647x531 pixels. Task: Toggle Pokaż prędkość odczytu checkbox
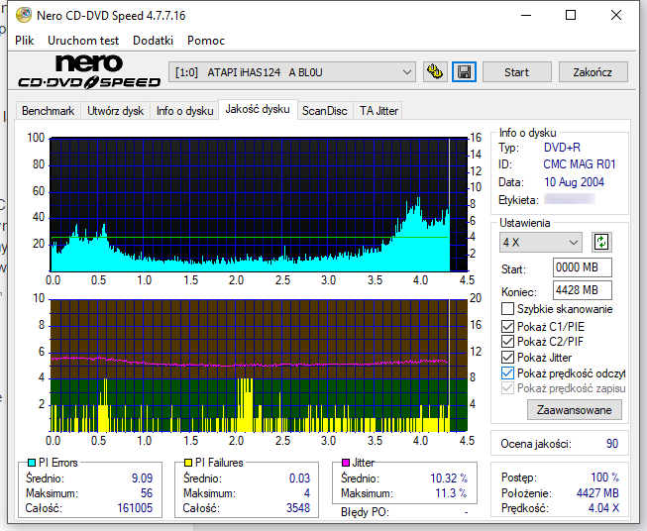click(x=507, y=372)
